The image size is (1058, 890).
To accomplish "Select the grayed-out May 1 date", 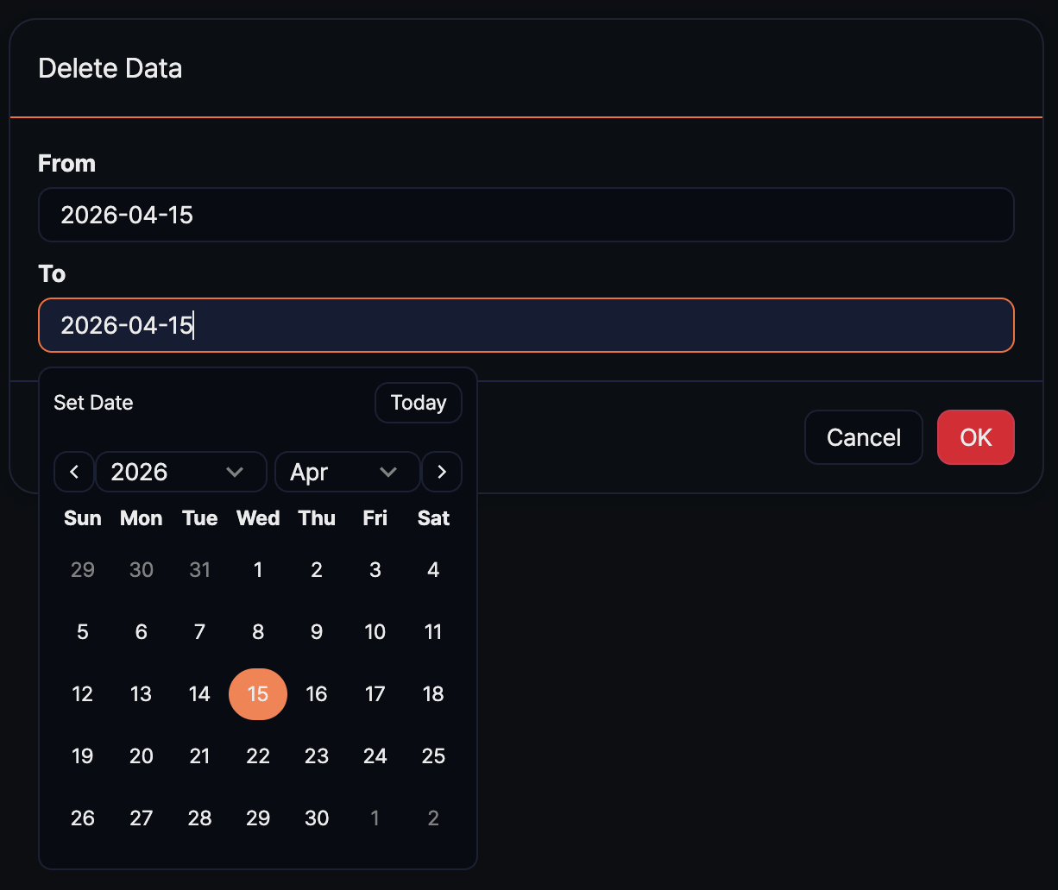I will [x=375, y=818].
